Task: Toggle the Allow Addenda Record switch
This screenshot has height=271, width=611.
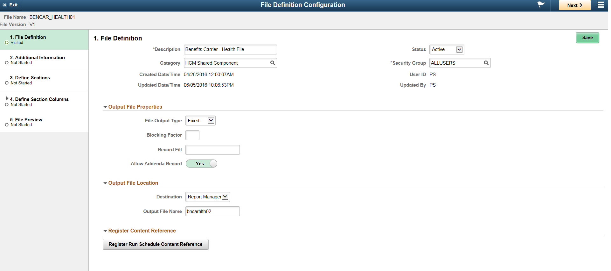Action: pyautogui.click(x=201, y=164)
